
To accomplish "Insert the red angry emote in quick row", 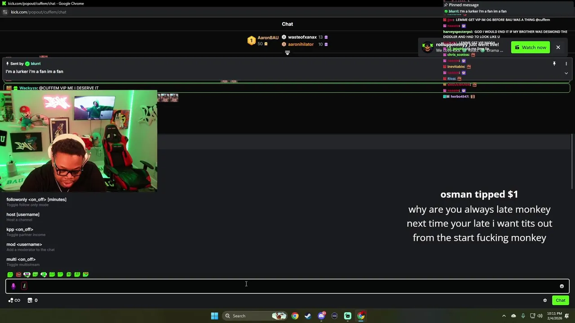I will point(18,275).
